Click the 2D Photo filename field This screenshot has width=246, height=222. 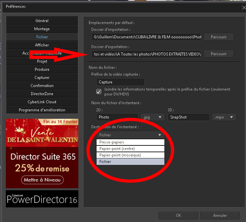(117, 117)
